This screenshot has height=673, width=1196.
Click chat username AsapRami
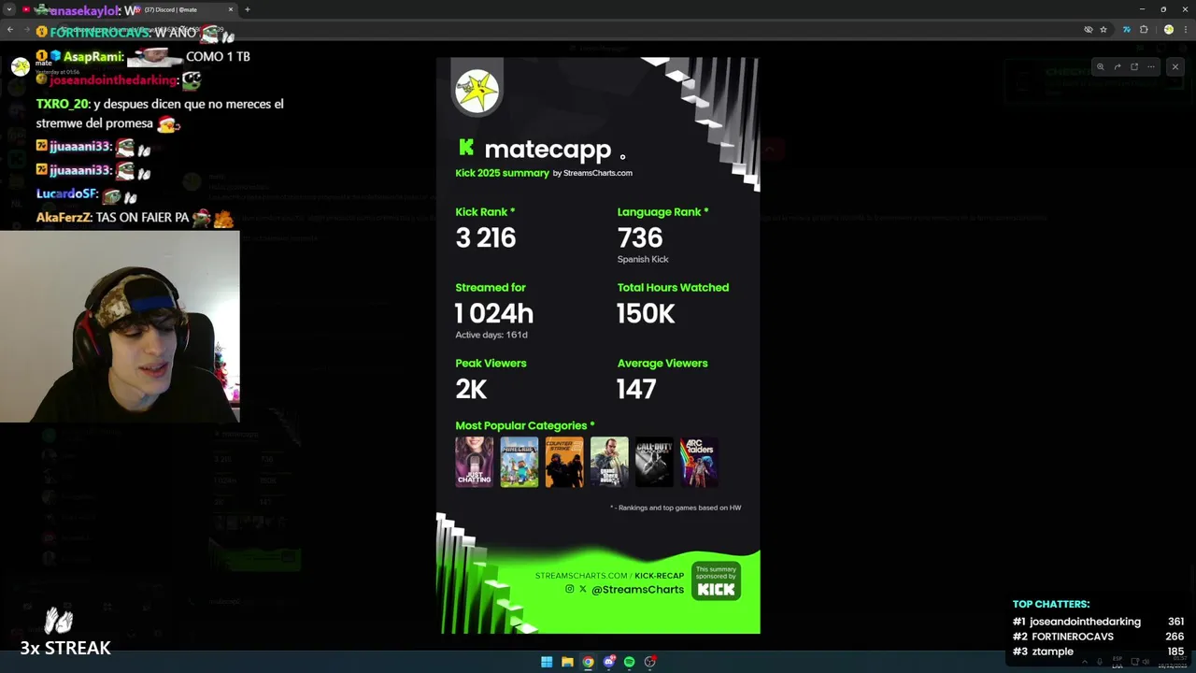coord(93,56)
